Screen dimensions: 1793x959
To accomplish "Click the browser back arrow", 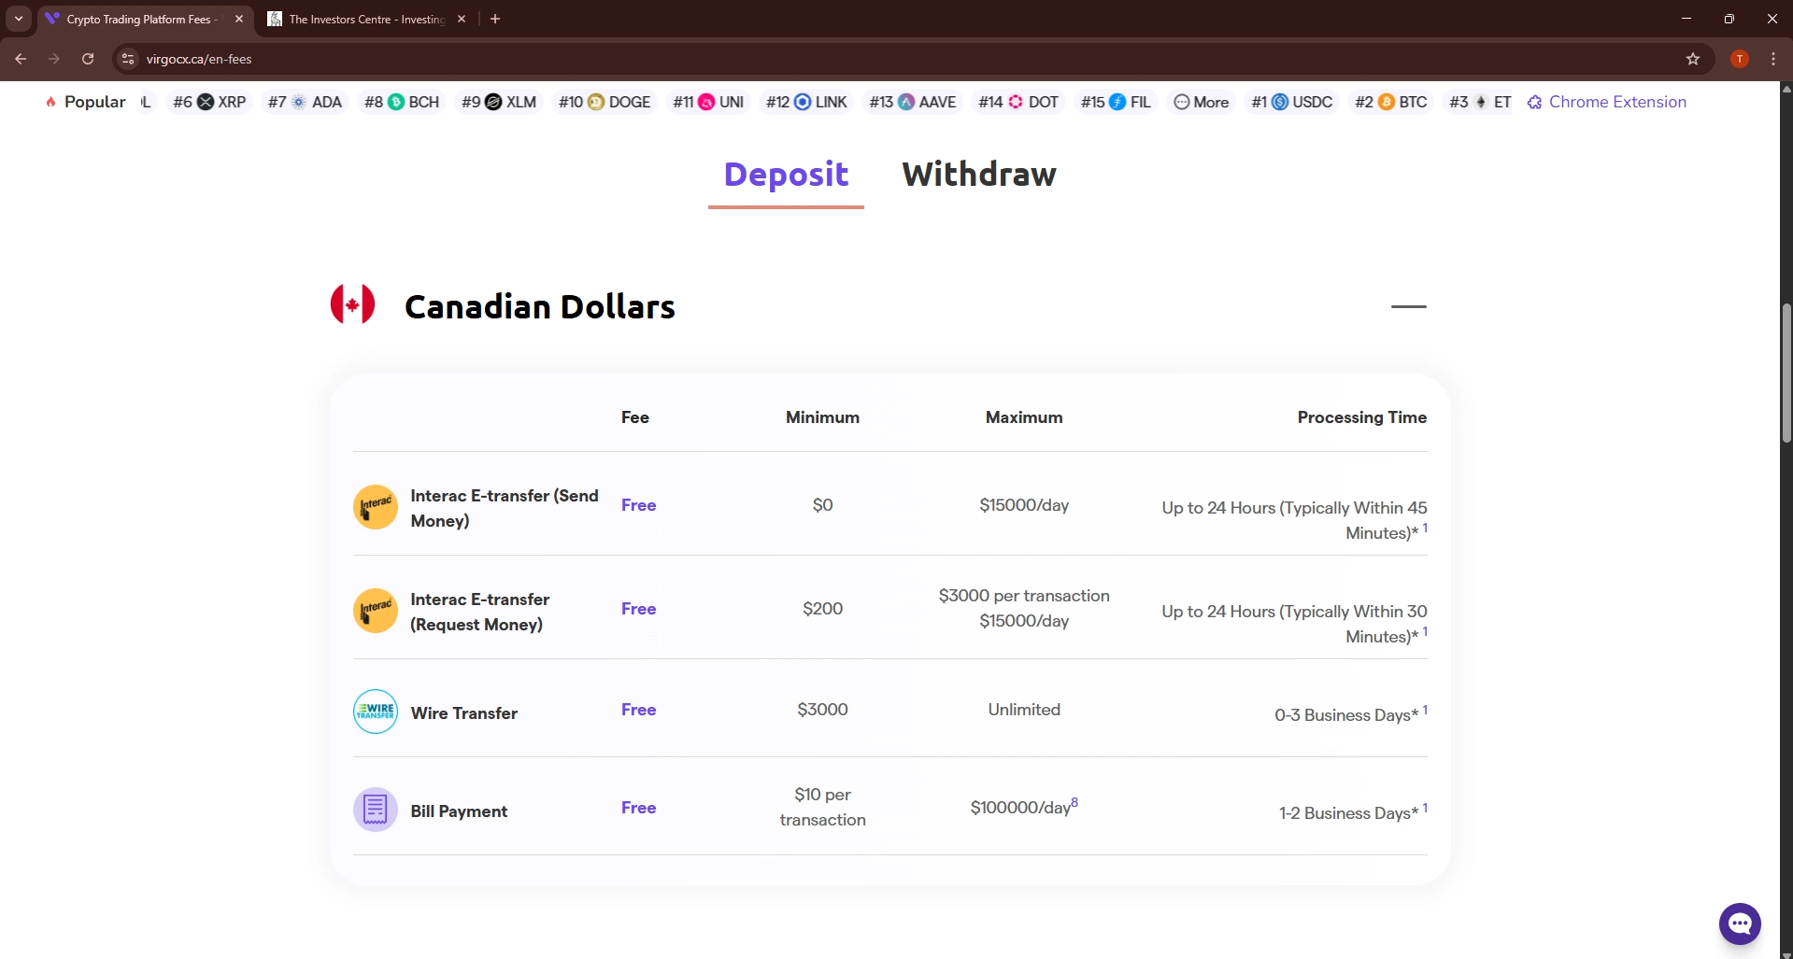I will tap(21, 59).
